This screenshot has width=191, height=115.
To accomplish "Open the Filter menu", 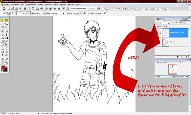I will point(56,4).
